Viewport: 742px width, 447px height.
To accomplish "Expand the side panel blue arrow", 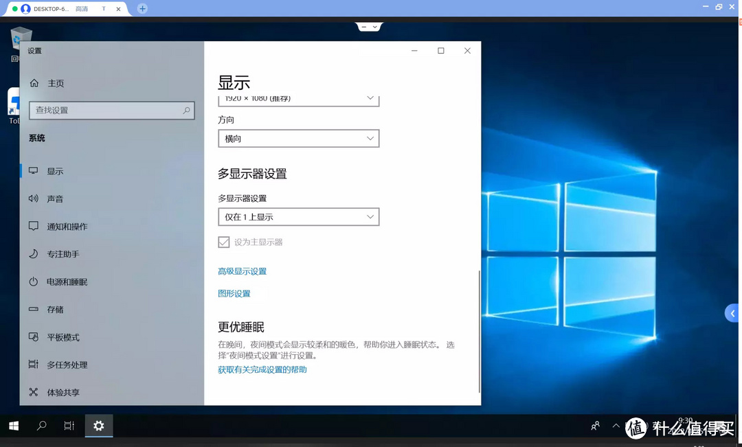I will pos(732,313).
